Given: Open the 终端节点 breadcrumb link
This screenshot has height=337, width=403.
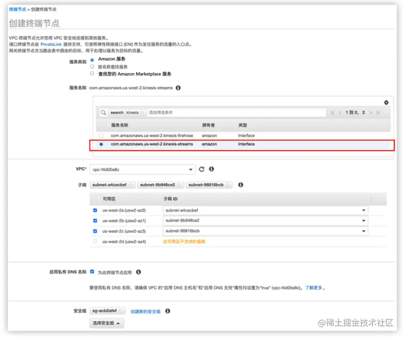Looking at the screenshot, I should [x=18, y=9].
